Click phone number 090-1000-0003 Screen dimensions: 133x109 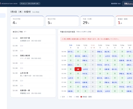(x=36, y=58)
